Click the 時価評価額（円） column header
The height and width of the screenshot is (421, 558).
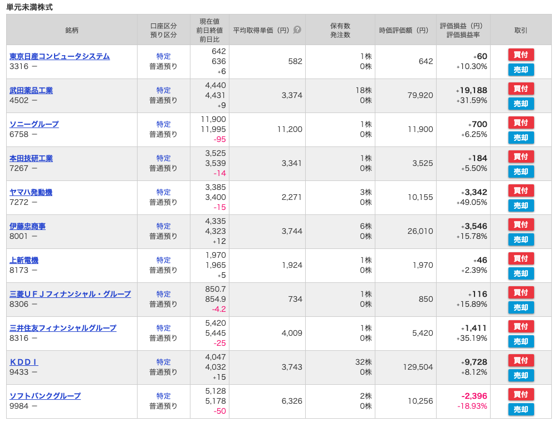(405, 30)
